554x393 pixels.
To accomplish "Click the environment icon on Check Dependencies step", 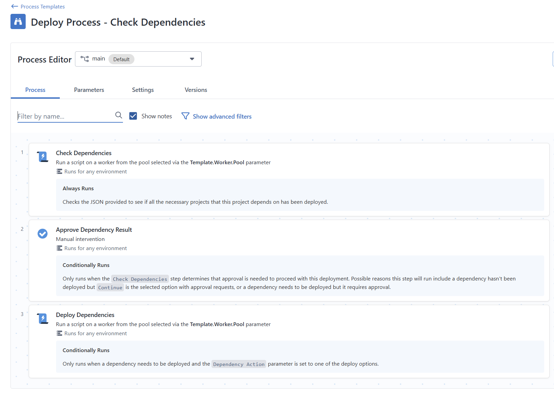I will [59, 171].
